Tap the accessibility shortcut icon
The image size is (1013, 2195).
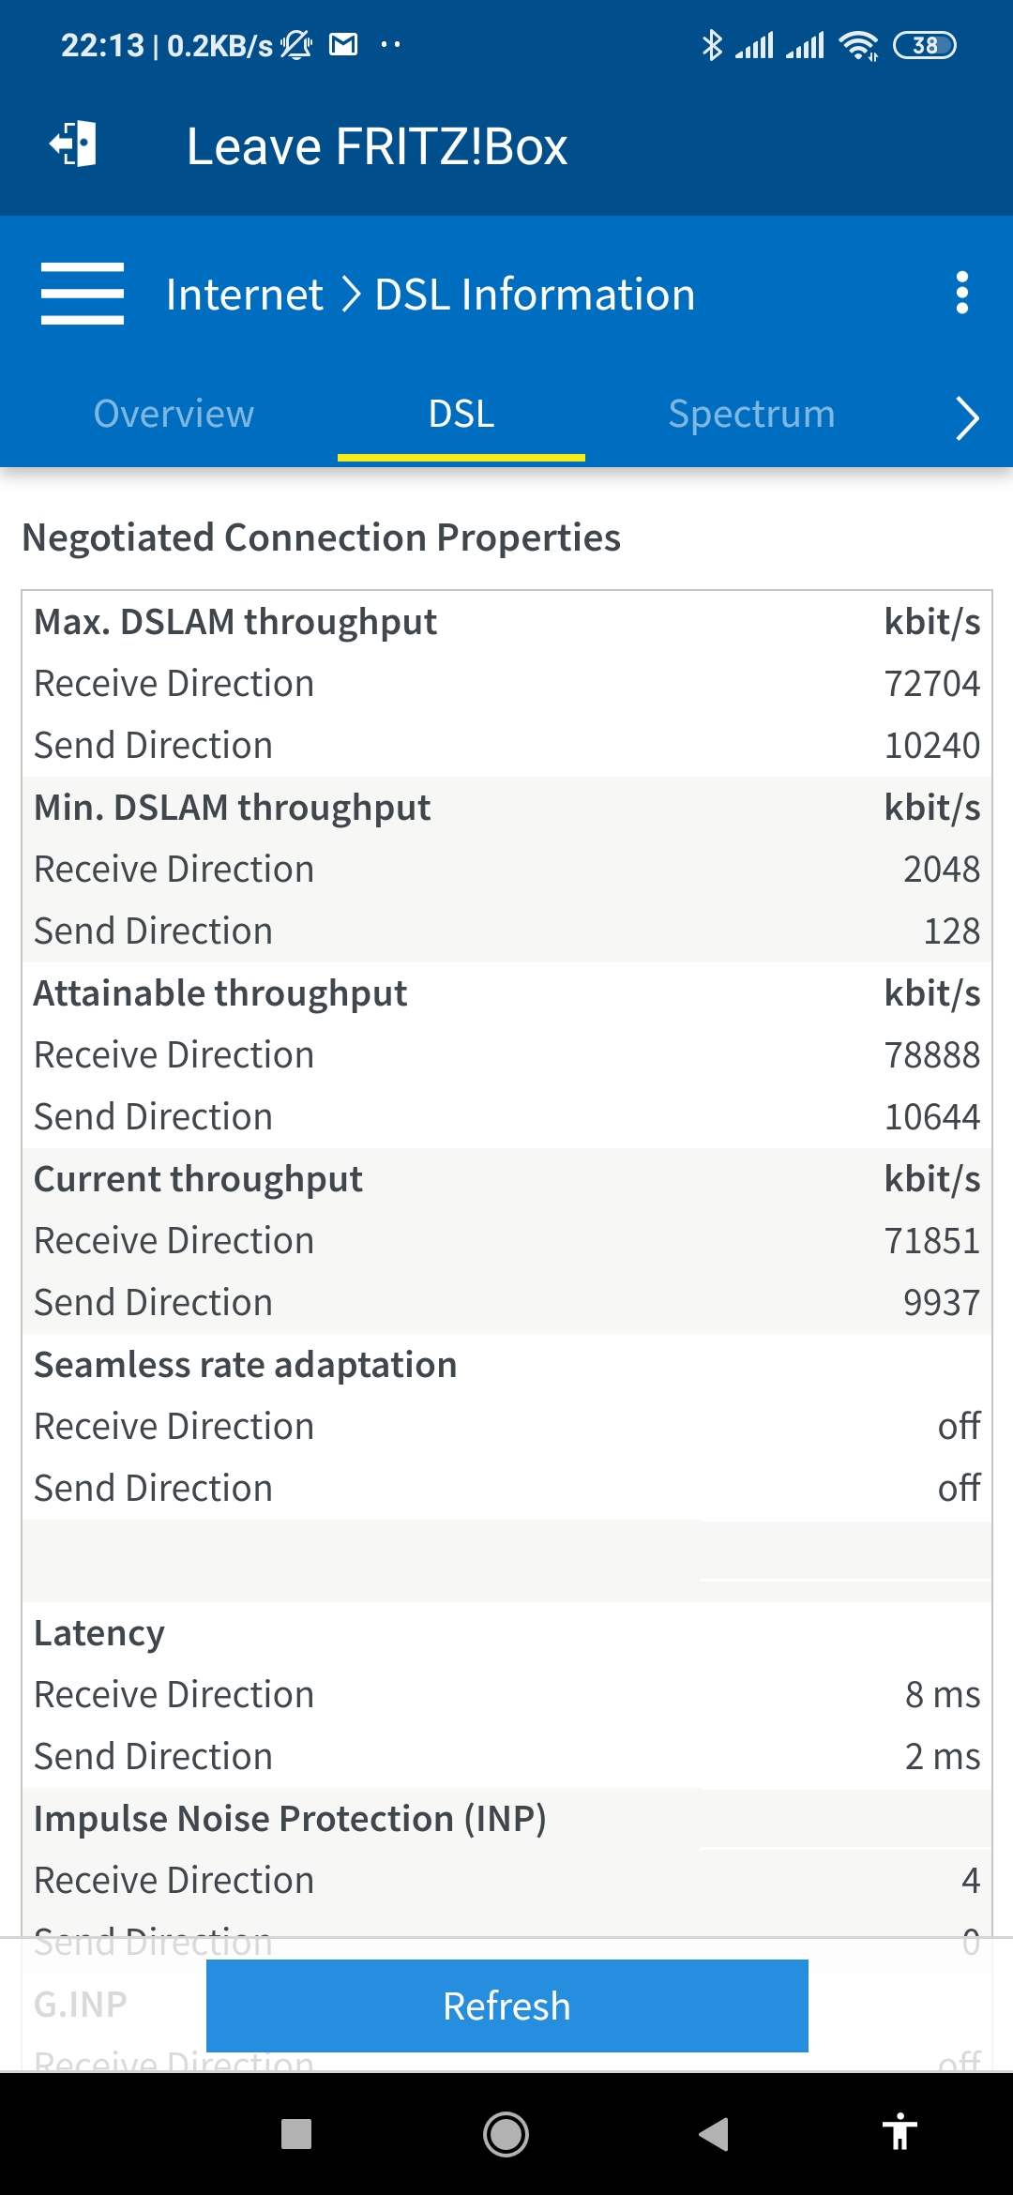[x=900, y=2131]
